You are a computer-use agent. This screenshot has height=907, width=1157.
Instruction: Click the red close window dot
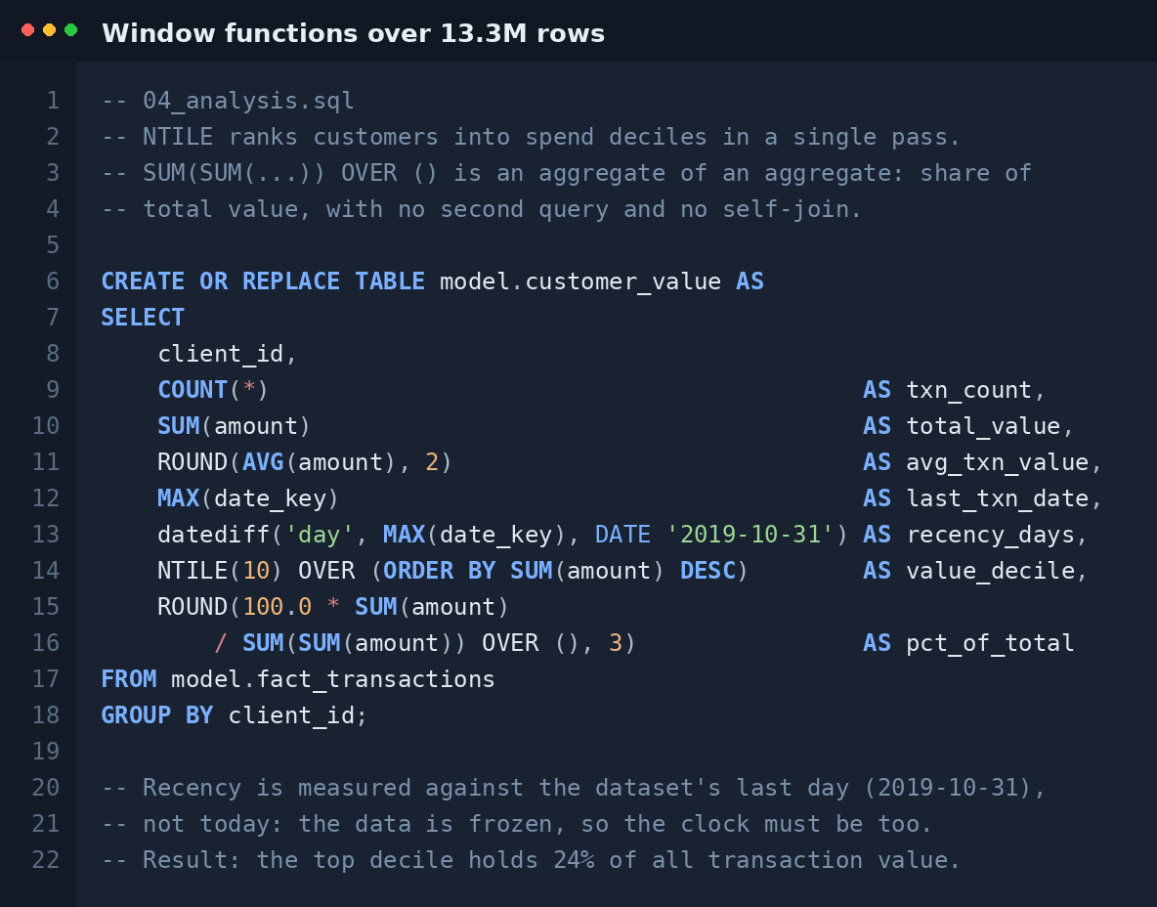pos(28,29)
